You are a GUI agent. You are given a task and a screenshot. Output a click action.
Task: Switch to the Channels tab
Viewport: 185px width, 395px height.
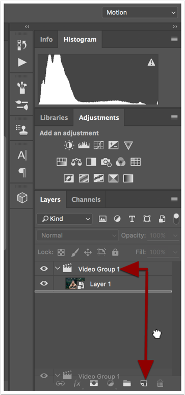[x=86, y=199]
